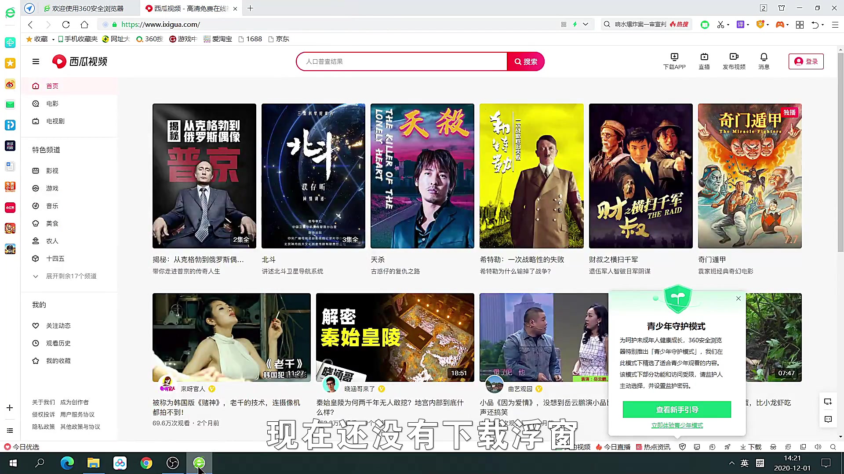Open File Explorer from taskbar
The width and height of the screenshot is (844, 474).
pyautogui.click(x=93, y=463)
